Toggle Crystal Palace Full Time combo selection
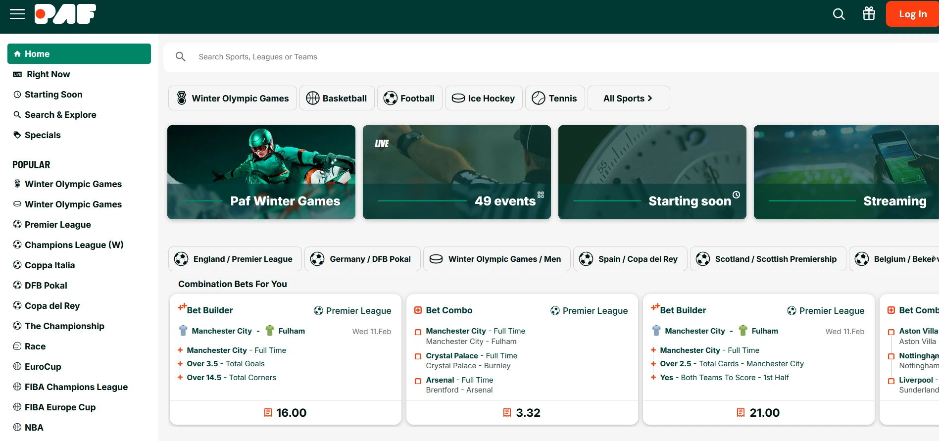Screen dimensions: 939x441 click(418, 356)
